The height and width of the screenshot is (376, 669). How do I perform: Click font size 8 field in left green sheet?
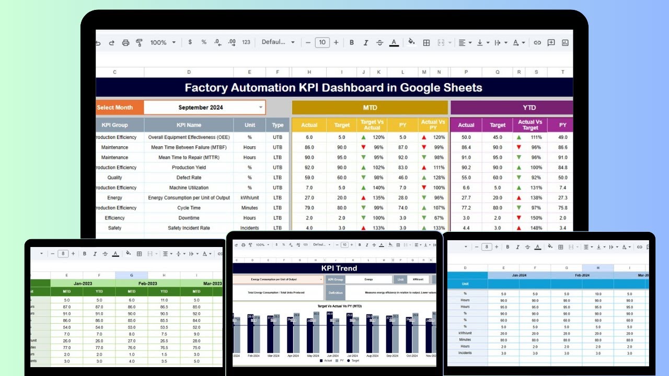pos(63,254)
